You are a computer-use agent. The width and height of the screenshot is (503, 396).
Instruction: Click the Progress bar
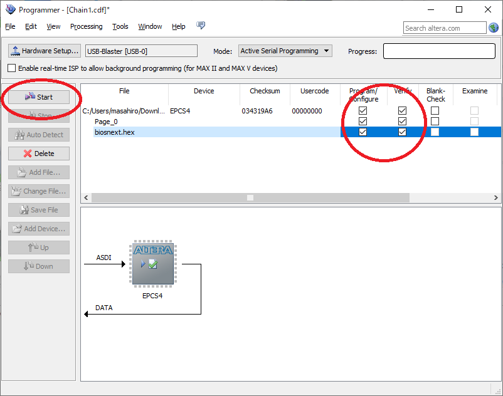(x=439, y=51)
